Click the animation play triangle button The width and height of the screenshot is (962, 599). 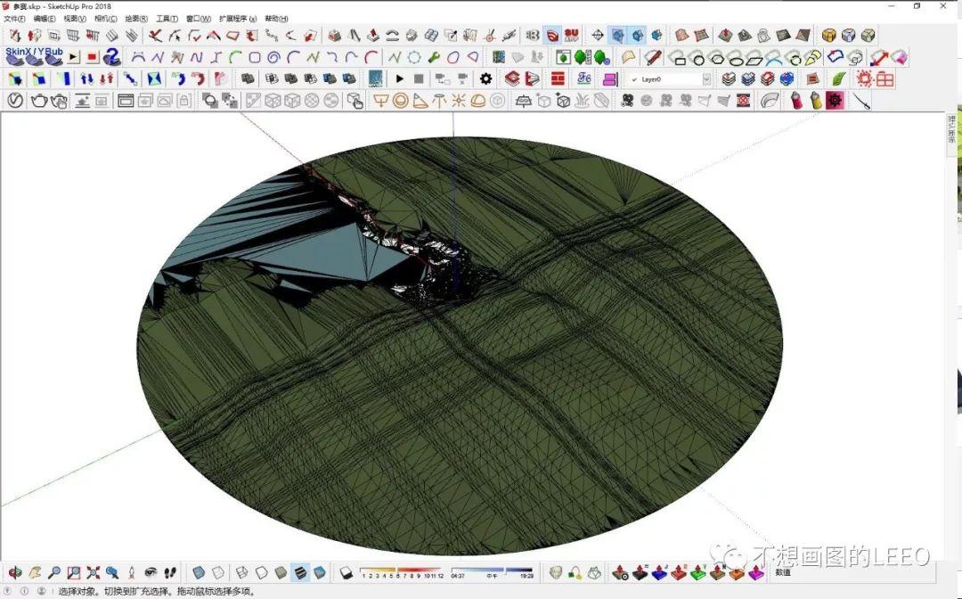(399, 78)
